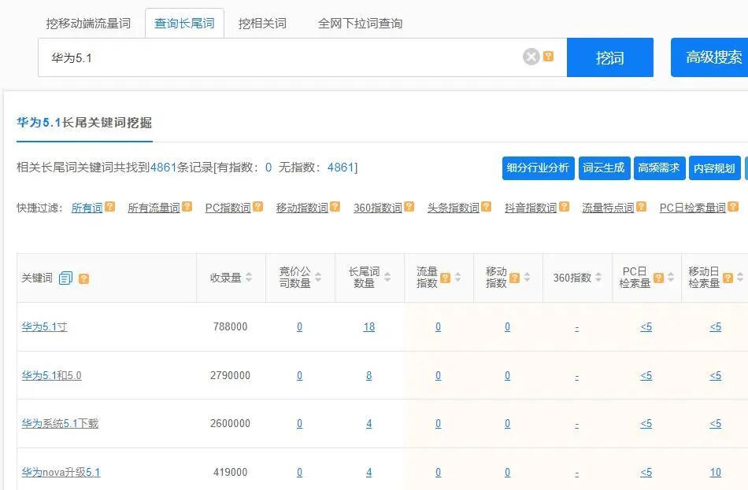This screenshot has height=490, width=748.
Task: Sort table by PC日检索量 column arrows
Action: pos(671,278)
